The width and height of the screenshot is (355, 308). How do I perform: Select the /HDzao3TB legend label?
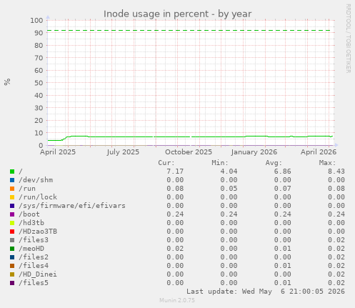click(38, 232)
